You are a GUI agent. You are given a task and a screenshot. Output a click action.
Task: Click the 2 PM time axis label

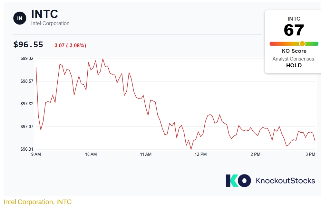[x=256, y=154]
